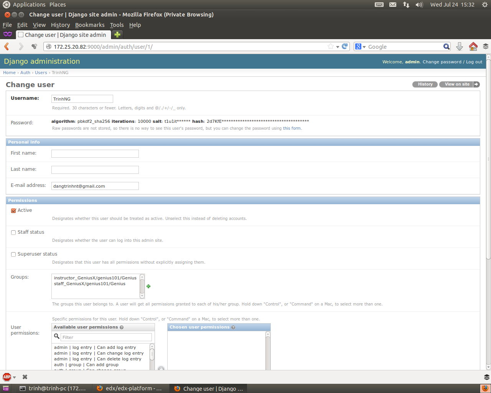Click the Google search magnifier icon
The image size is (491, 393).
click(447, 46)
